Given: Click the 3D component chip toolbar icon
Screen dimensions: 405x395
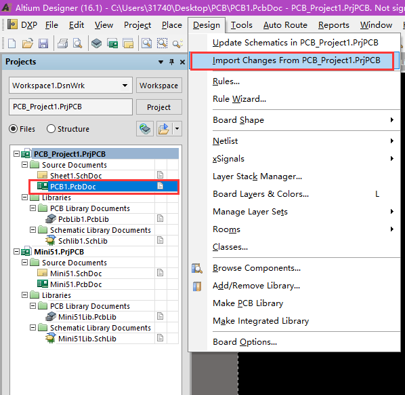Looking at the screenshot, I should [x=96, y=43].
